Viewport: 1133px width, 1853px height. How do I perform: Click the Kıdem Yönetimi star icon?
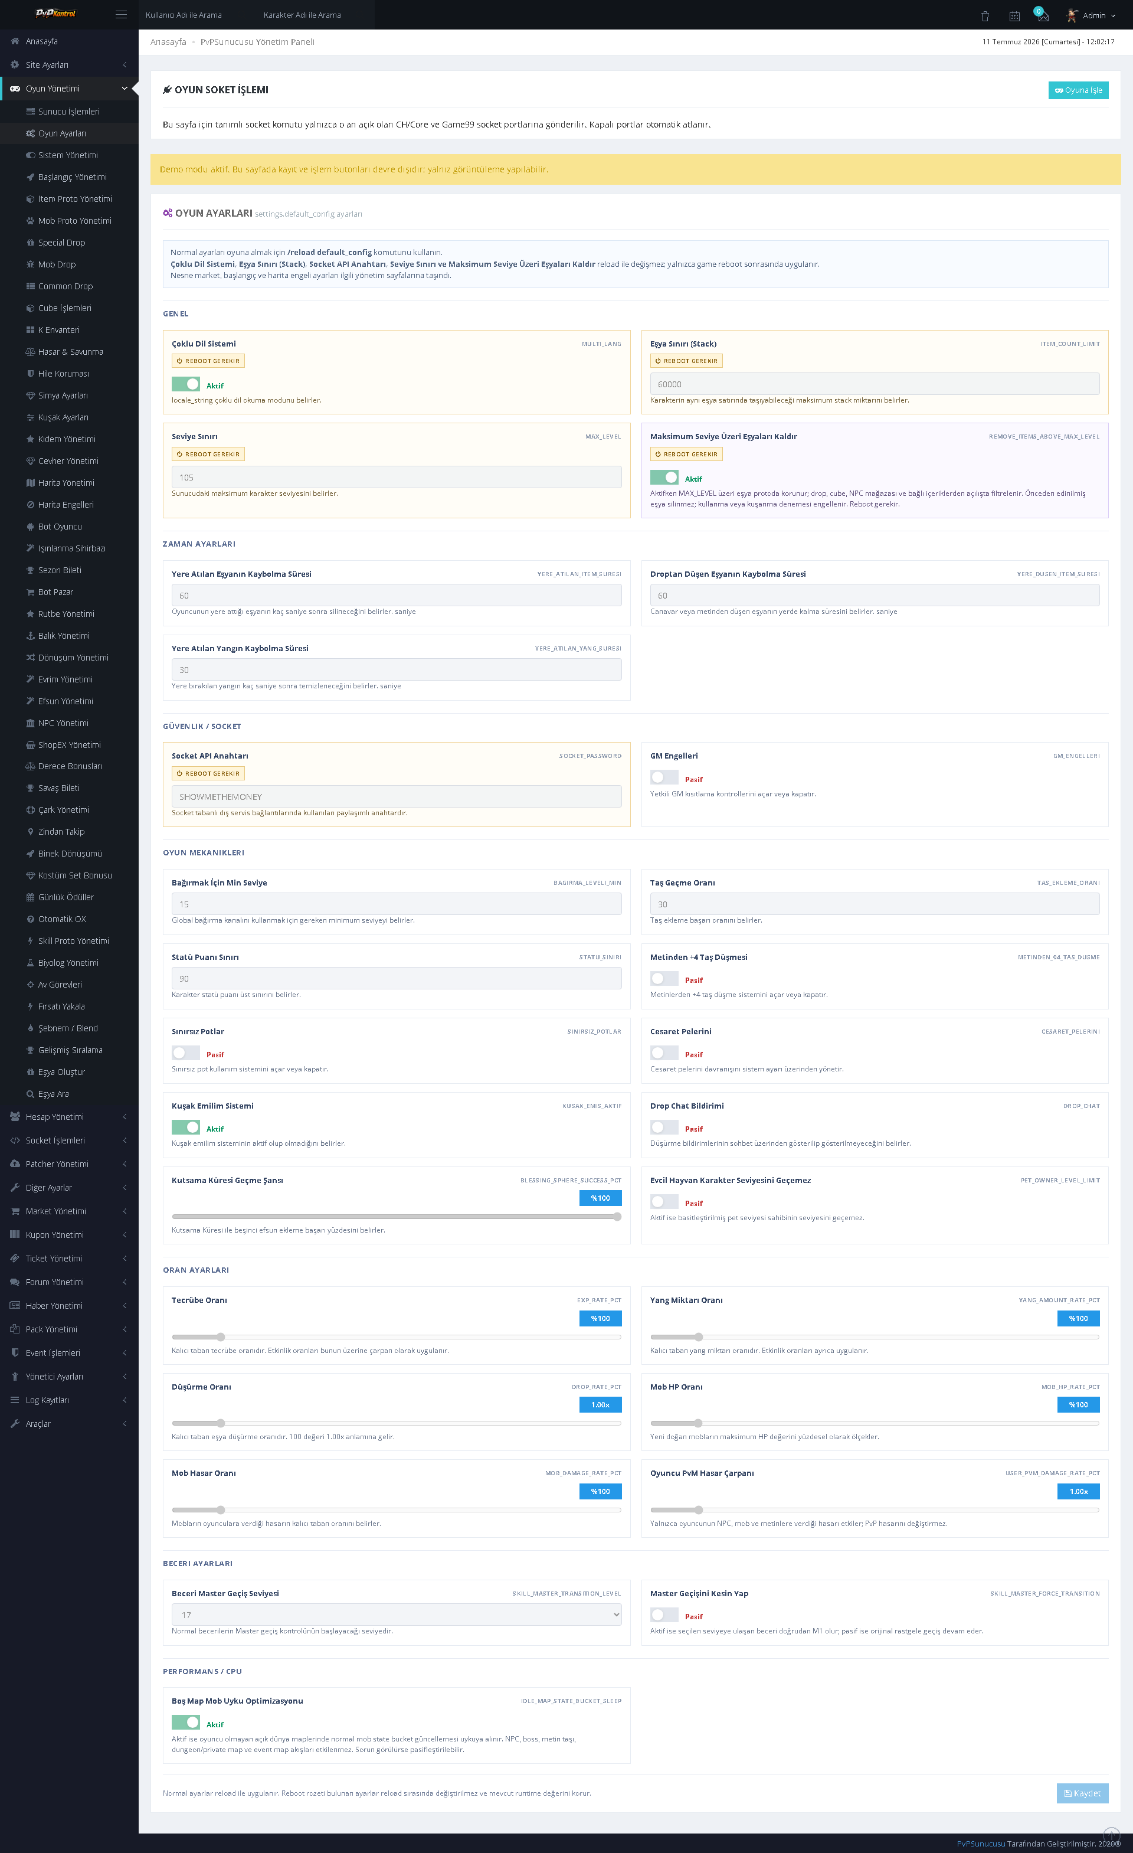pyautogui.click(x=30, y=439)
